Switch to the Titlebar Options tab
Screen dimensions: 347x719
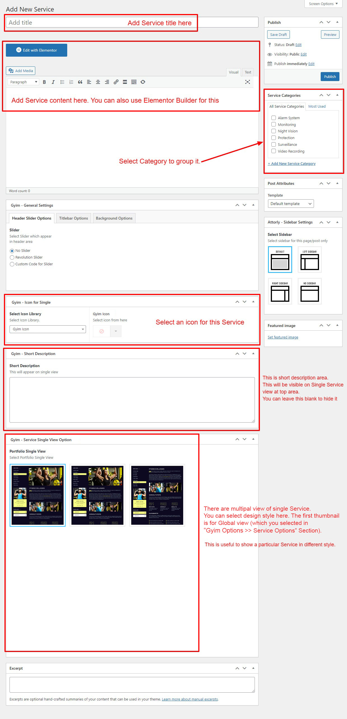click(73, 218)
